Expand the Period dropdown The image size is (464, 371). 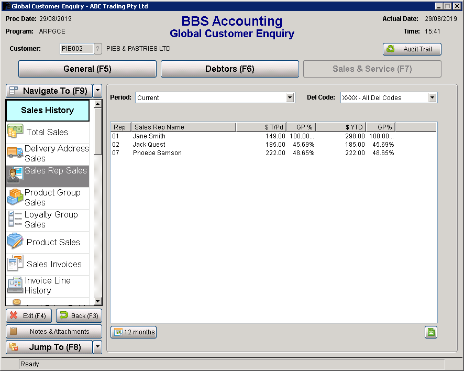[x=289, y=97]
